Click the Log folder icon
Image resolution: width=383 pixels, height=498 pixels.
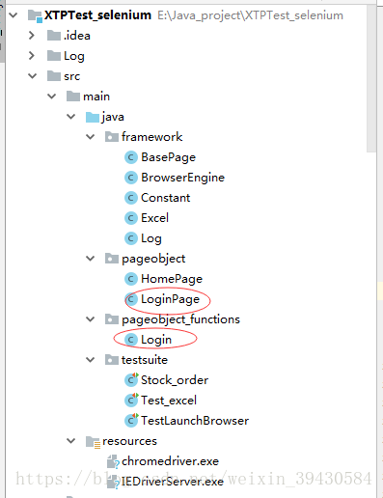pos(54,56)
